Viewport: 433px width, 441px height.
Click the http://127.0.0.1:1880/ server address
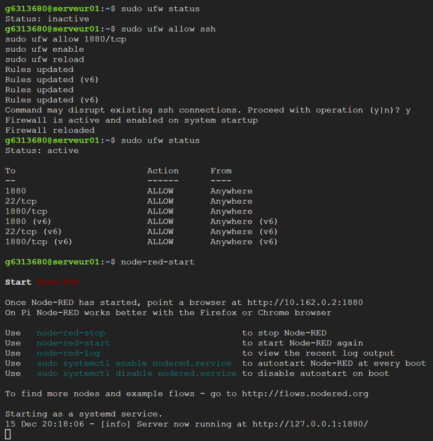[310, 424]
